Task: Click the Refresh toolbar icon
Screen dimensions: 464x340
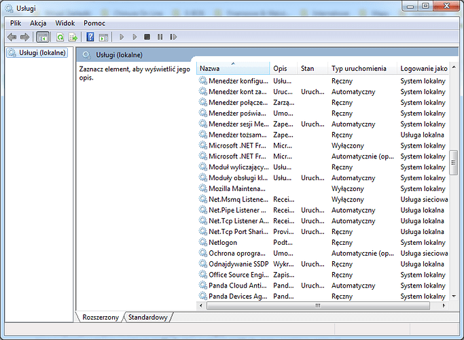Action: pos(60,37)
